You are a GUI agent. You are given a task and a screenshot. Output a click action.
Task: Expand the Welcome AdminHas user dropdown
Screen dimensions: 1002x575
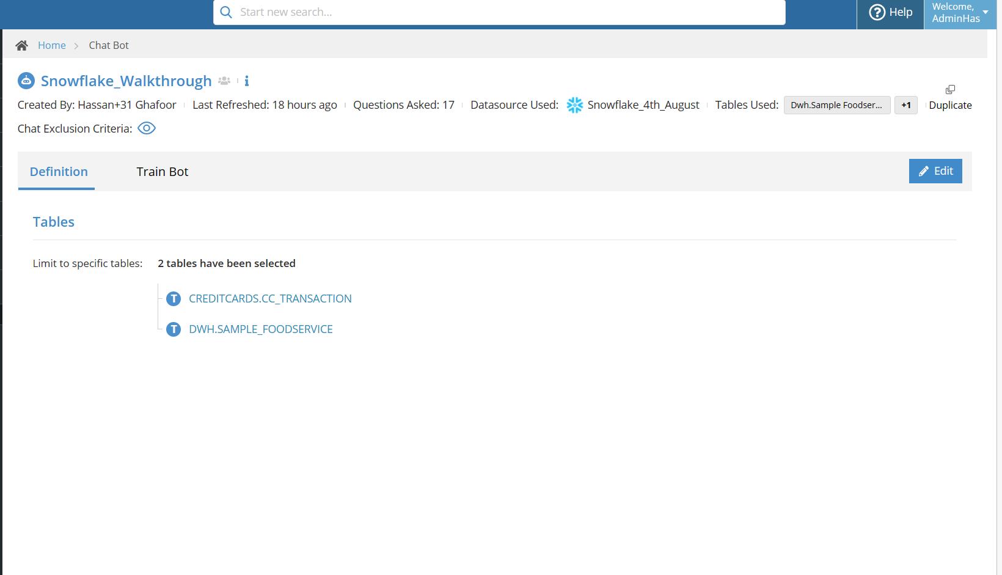(960, 13)
